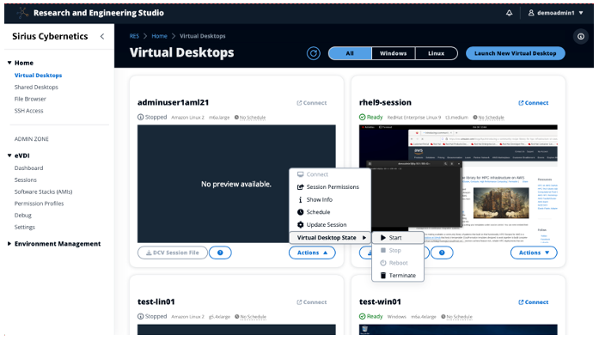Select Start from Virtual Desktop State submenu

[395, 237]
